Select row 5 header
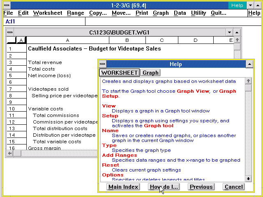 tap(16, 76)
